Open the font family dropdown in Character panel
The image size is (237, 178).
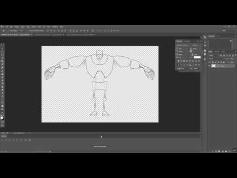183,45
